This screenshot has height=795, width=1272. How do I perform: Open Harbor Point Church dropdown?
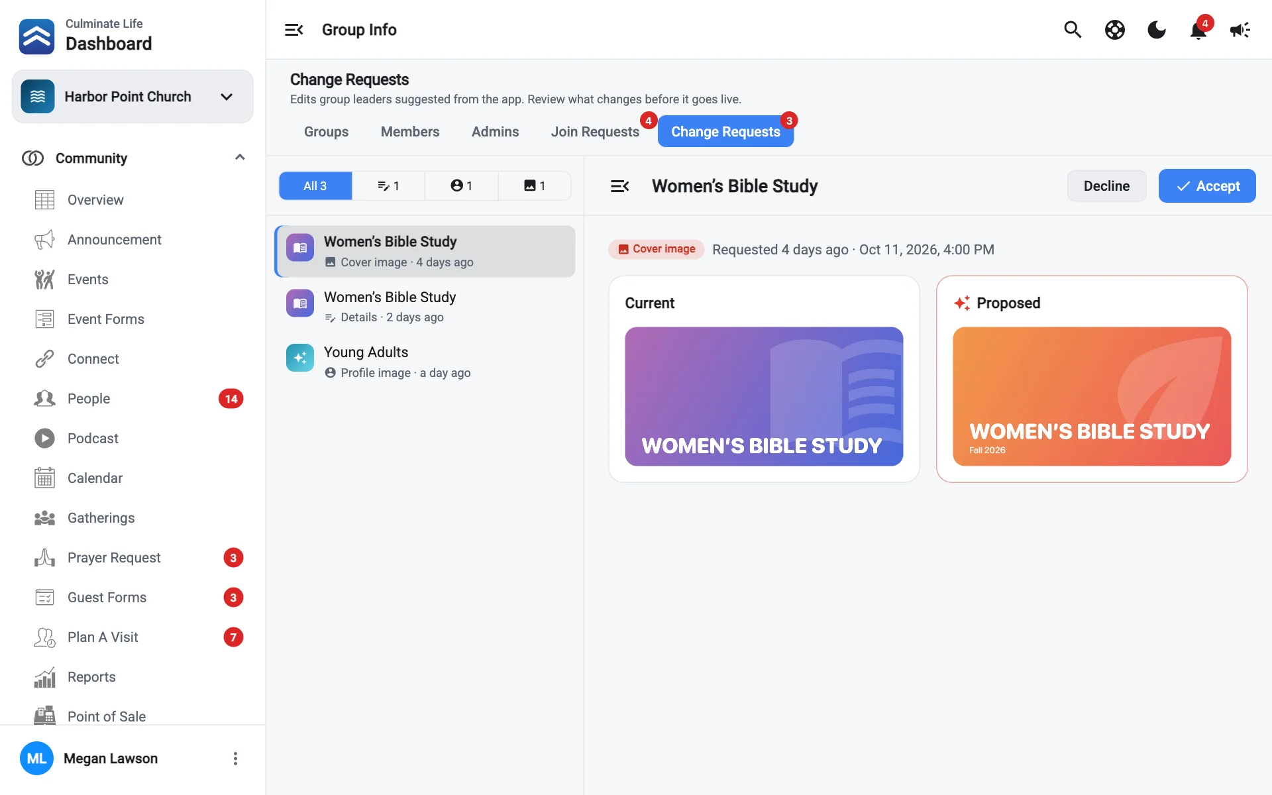coord(132,97)
